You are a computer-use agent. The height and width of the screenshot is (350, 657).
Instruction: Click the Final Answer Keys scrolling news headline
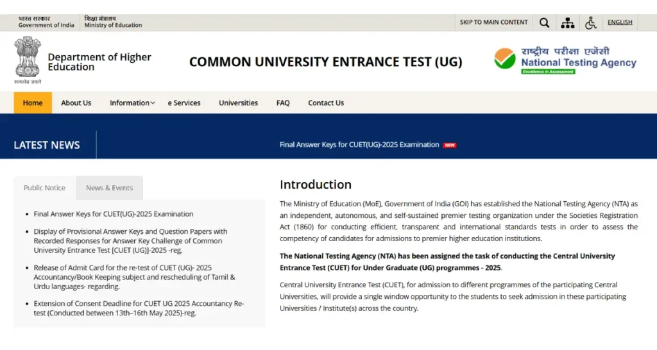359,145
